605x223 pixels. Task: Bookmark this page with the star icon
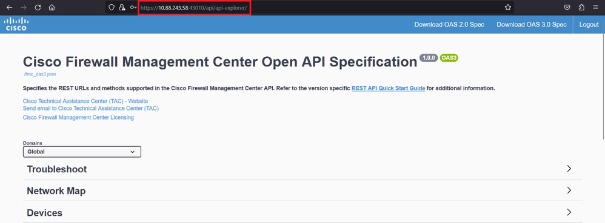[x=508, y=7]
